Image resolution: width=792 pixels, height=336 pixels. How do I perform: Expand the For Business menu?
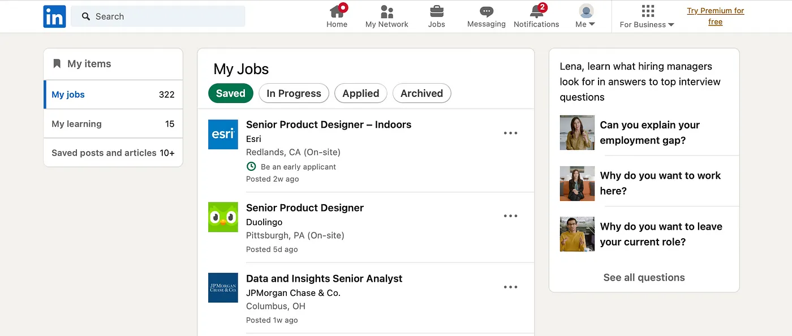coord(647,16)
